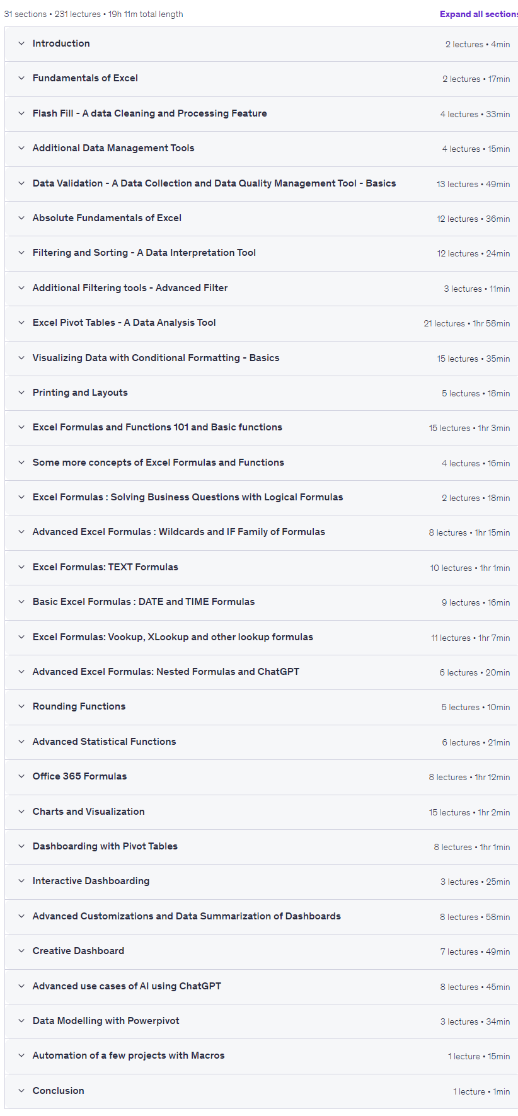Expand the Data Validation section chevron
Screen dimensions: 518x1116
point(21,183)
